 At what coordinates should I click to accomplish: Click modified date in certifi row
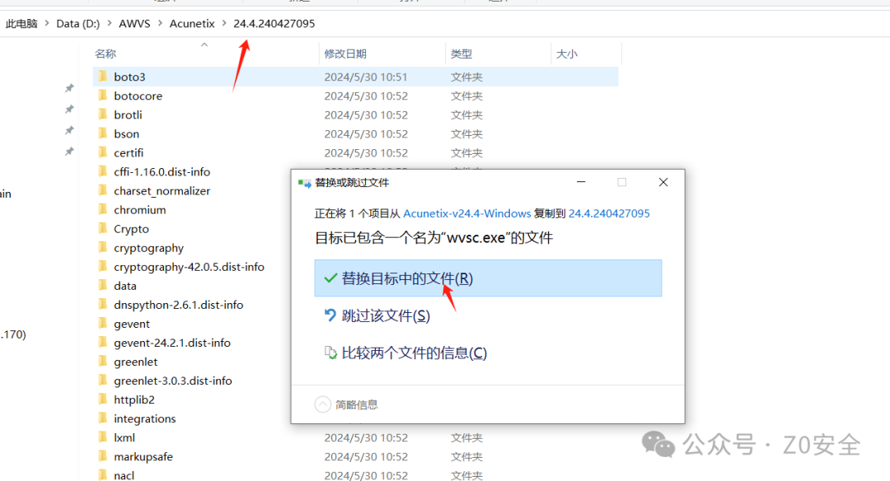point(366,152)
